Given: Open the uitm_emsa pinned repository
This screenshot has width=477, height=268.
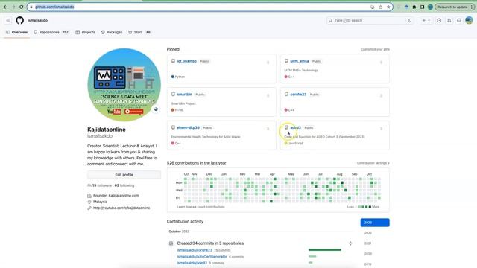Looking at the screenshot, I should point(300,61).
